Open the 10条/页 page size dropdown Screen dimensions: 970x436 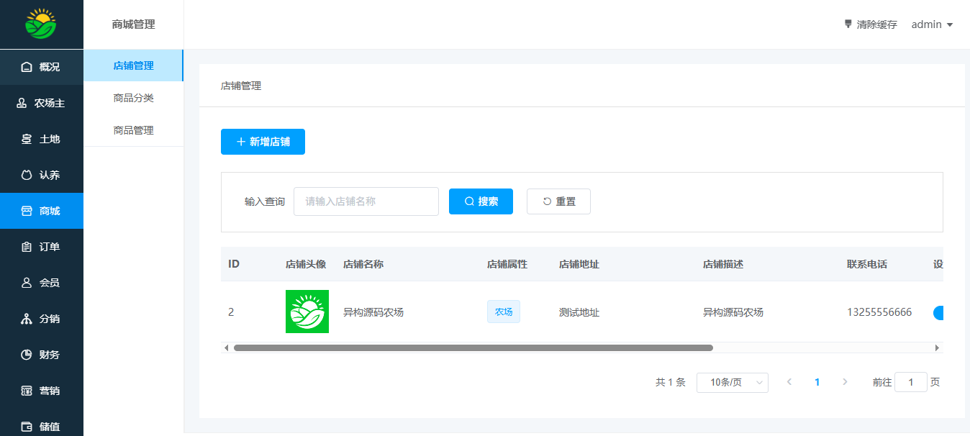(732, 383)
